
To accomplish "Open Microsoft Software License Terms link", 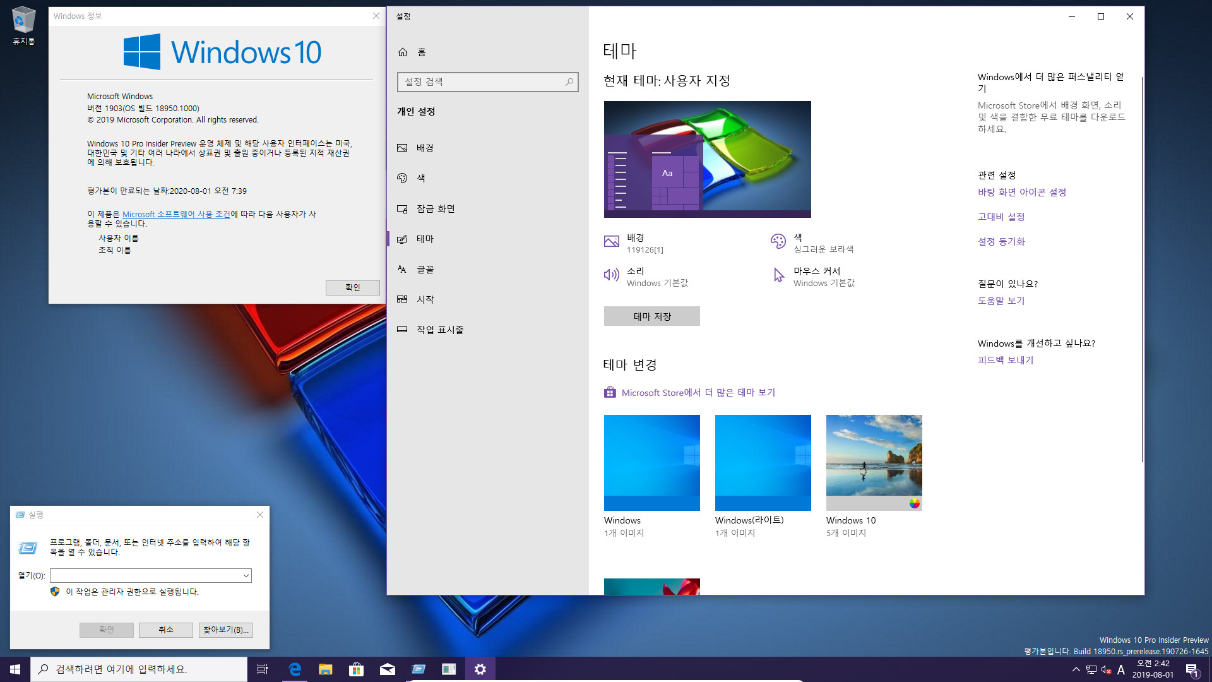I will tap(176, 214).
